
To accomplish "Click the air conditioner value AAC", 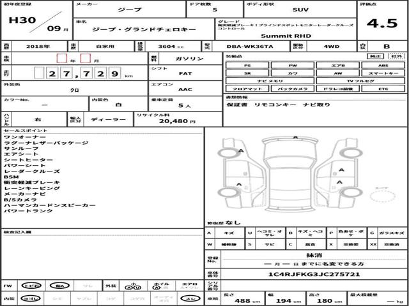I will tap(185, 89).
